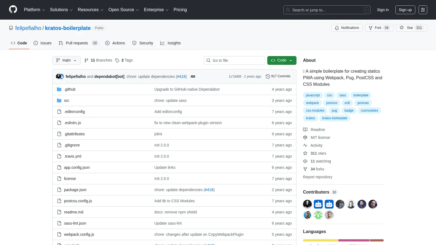Open the main branch selector dropdown
The height and width of the screenshot is (245, 436).
[x=66, y=60]
